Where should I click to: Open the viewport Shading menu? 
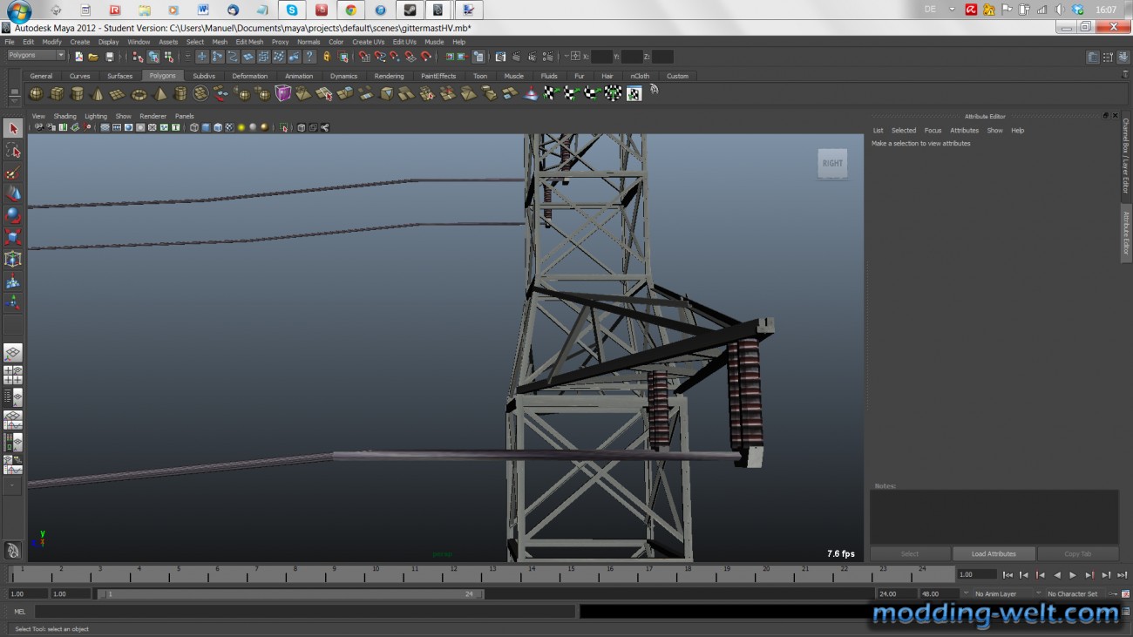tap(65, 116)
